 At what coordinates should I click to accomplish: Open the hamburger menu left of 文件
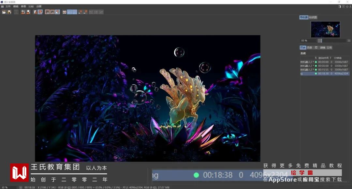pyautogui.click(x=2, y=7)
